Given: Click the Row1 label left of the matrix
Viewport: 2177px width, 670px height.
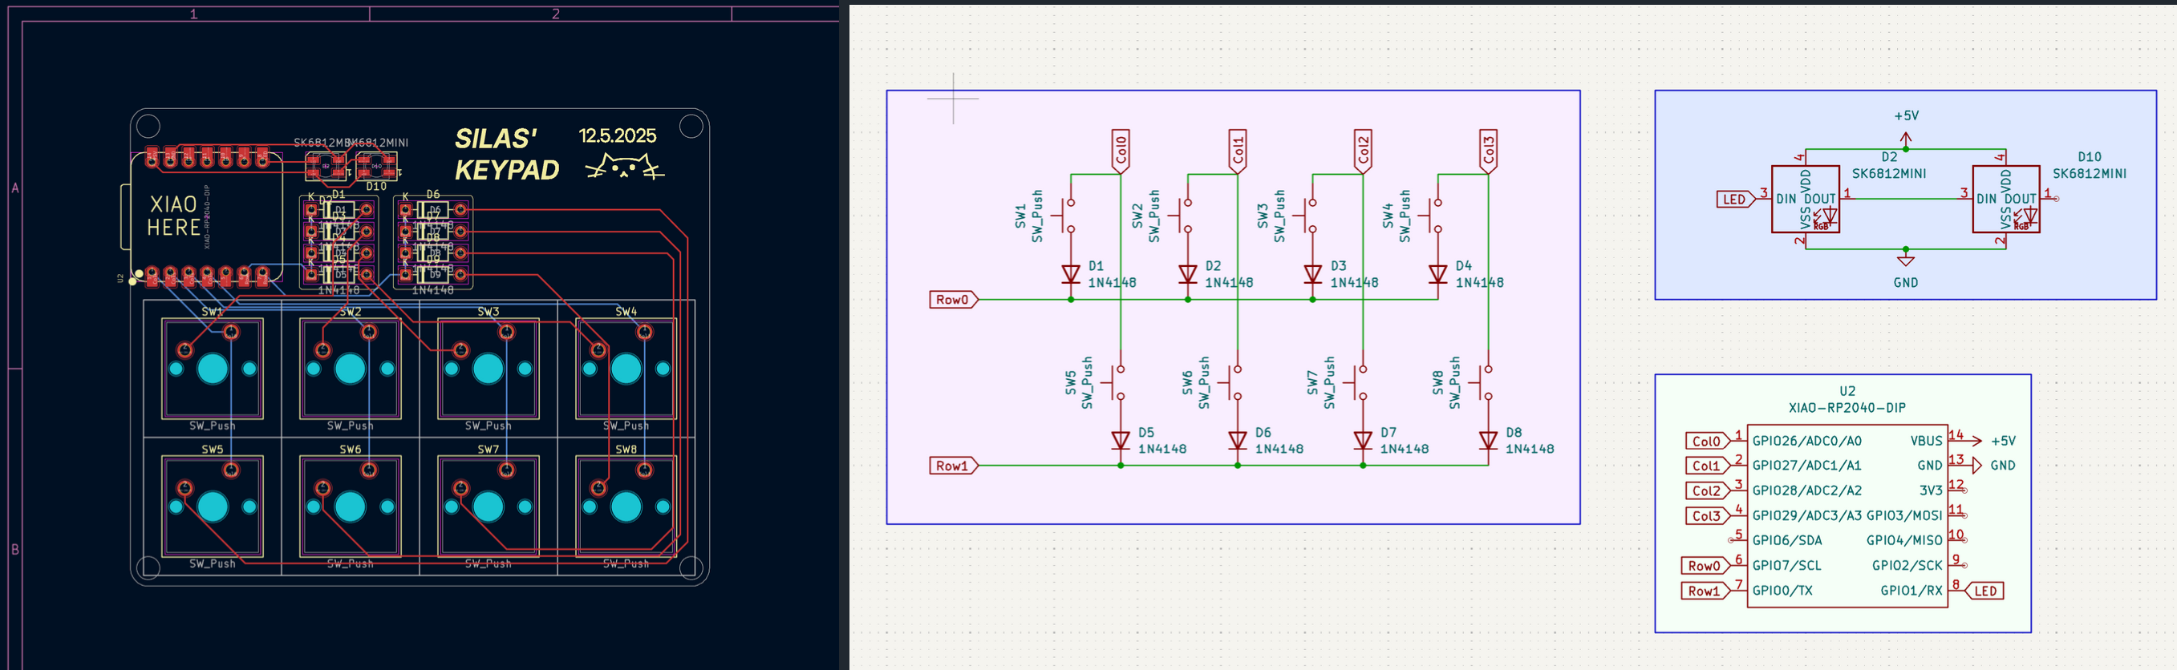Looking at the screenshot, I should click(x=952, y=466).
